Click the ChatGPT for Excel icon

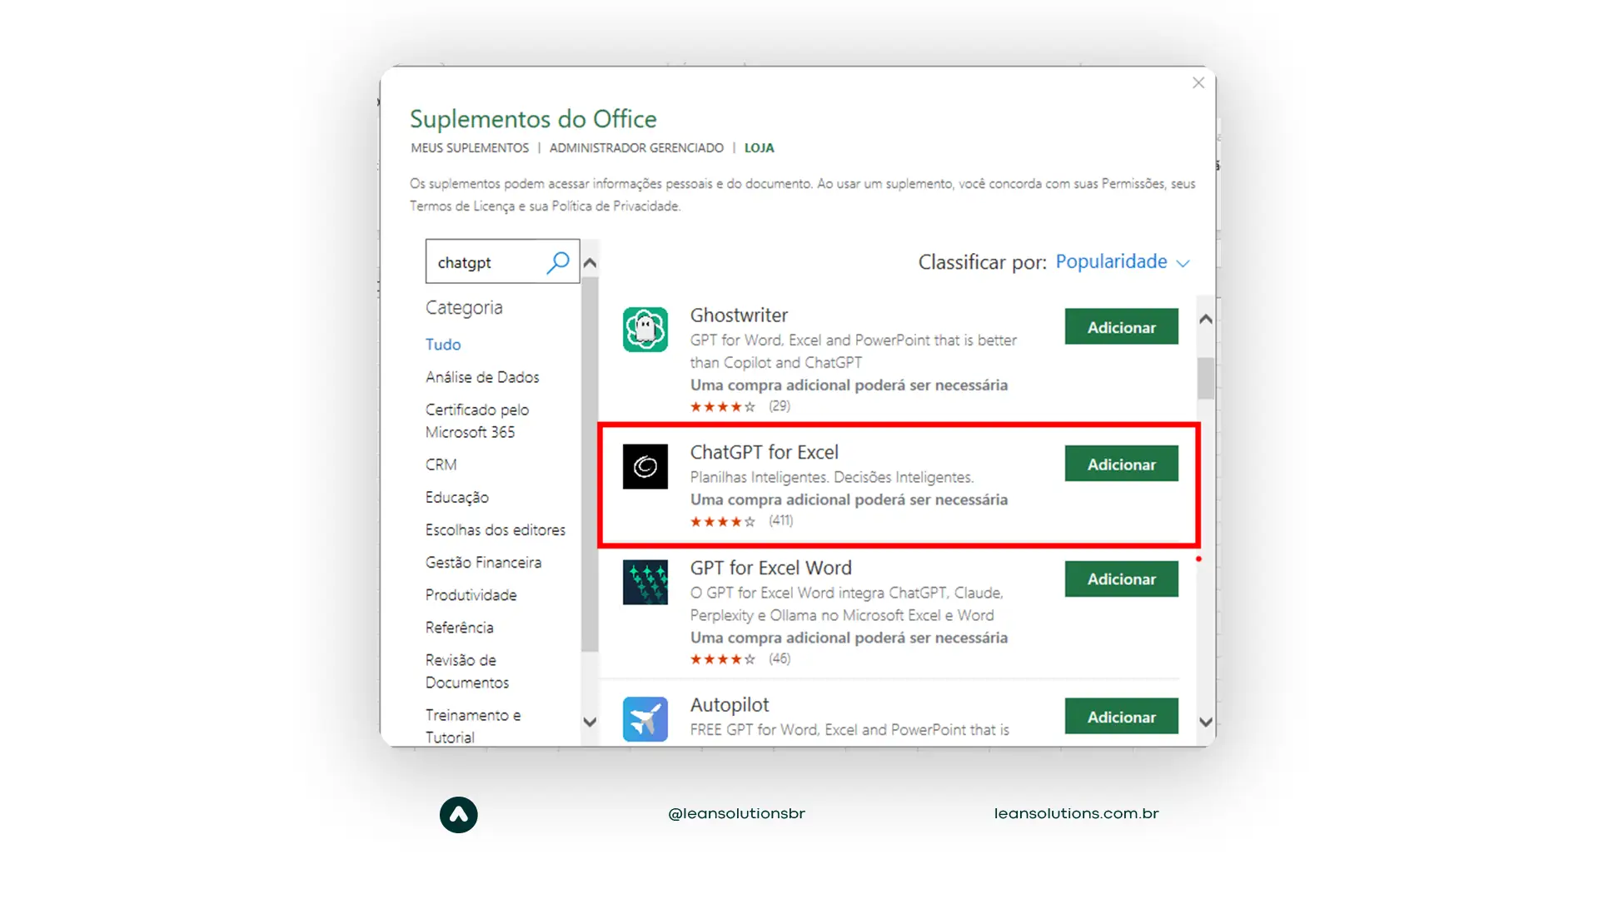[x=645, y=466]
